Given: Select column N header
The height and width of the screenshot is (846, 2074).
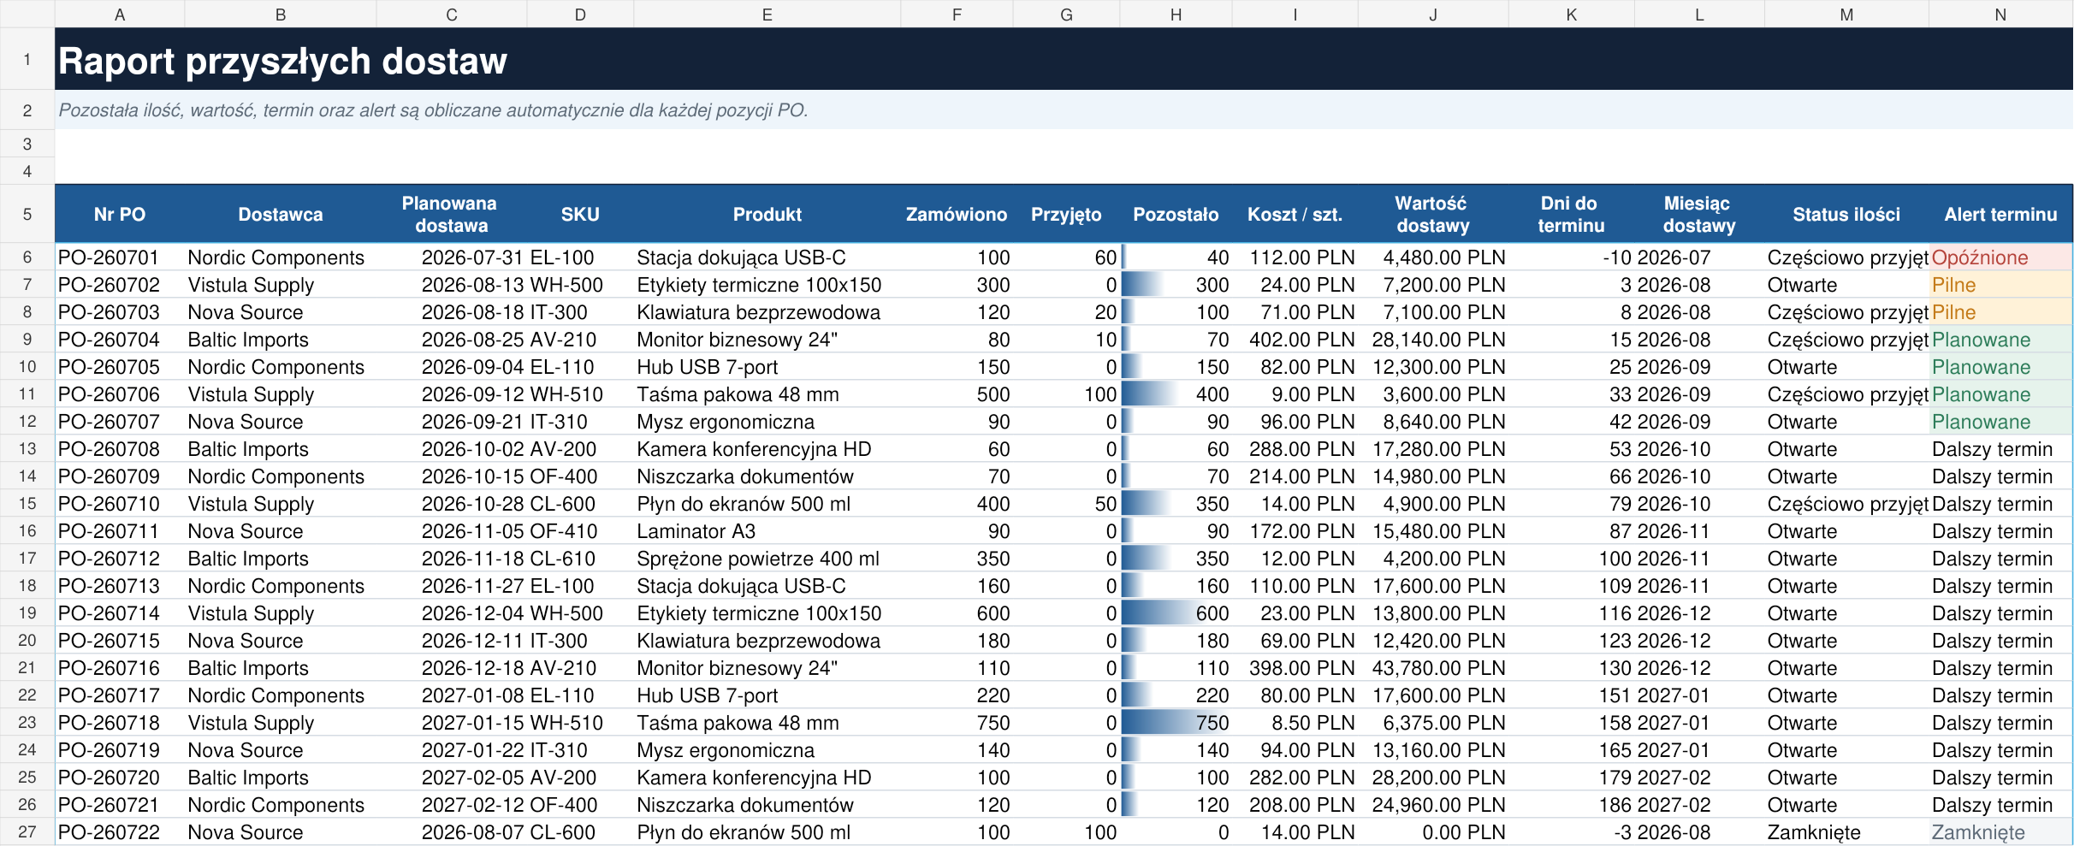Looking at the screenshot, I should 2000,14.
